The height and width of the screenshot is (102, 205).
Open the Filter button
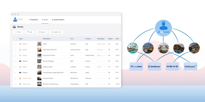(x=18, y=32)
